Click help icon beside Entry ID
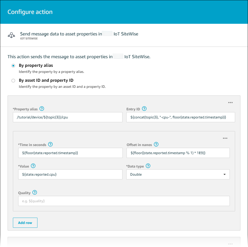 tap(144, 109)
